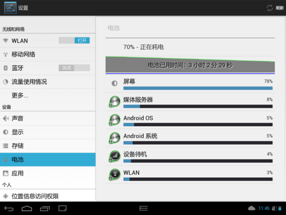Click the 存储 storage icon
Screen dimensions: 286x215
point(6,146)
